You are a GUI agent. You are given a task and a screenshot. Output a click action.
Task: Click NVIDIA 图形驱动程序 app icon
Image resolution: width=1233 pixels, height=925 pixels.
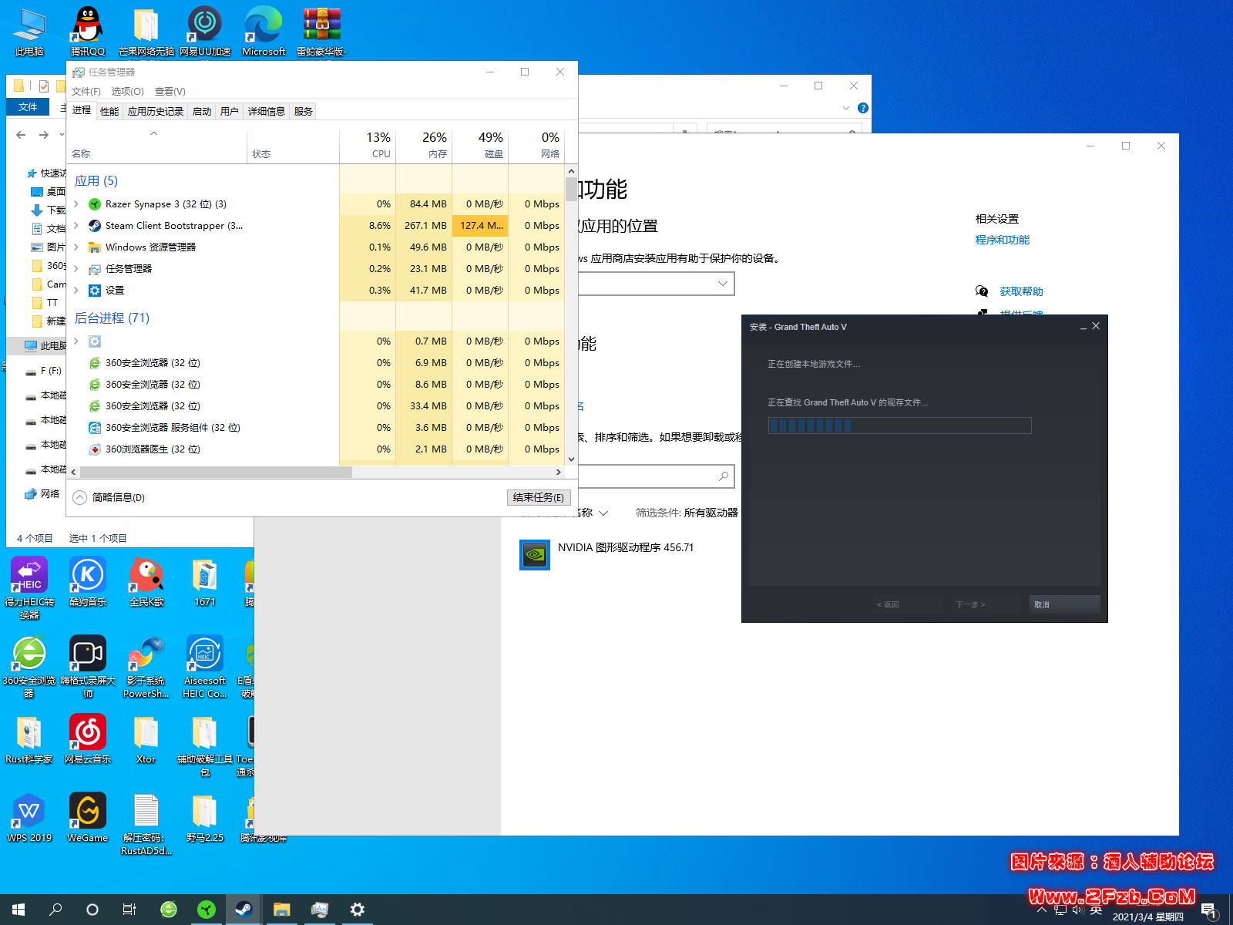(x=535, y=554)
